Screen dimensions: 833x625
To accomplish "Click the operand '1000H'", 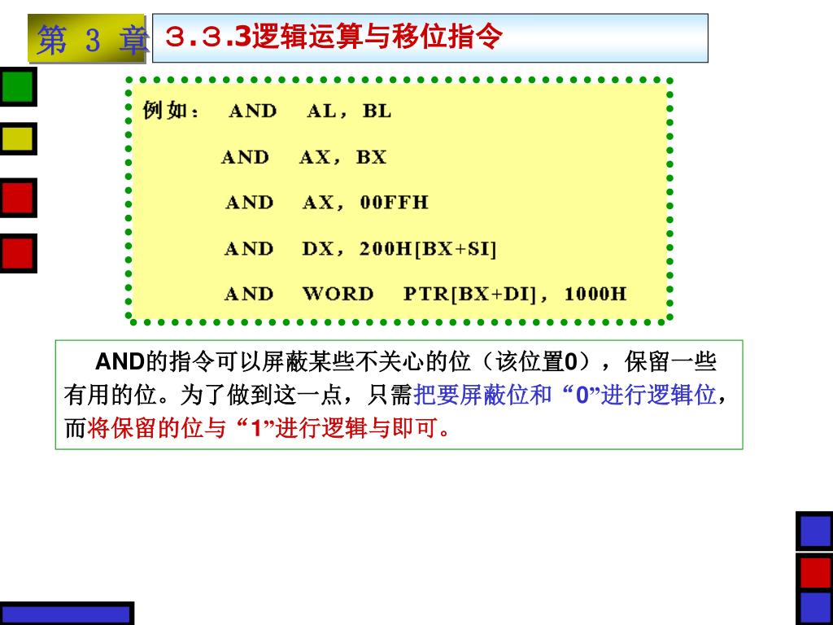I will pos(595,294).
